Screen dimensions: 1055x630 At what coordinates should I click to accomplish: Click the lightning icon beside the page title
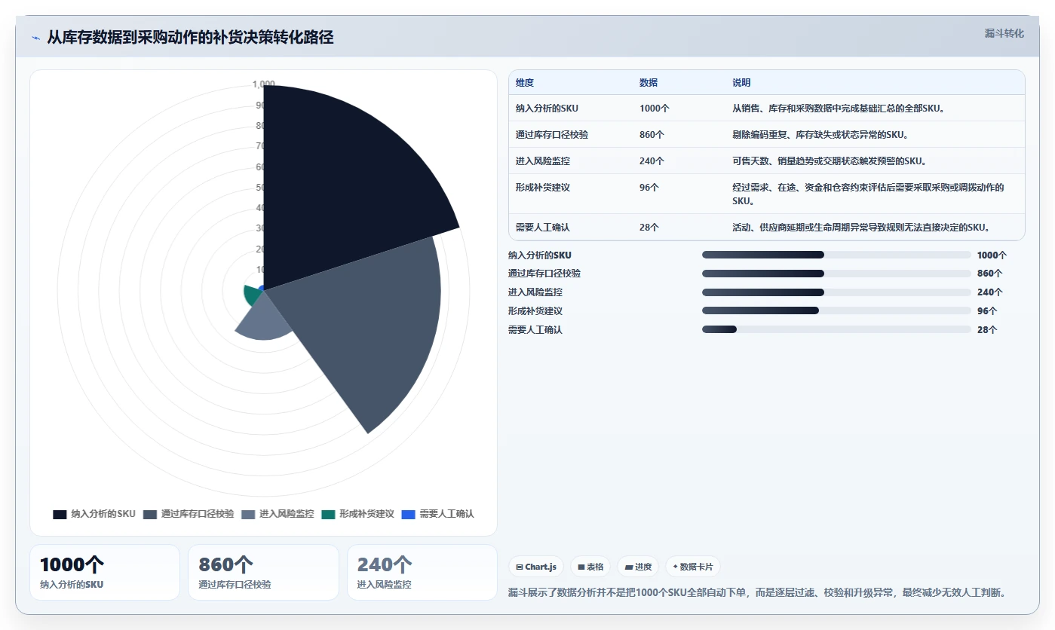coord(35,38)
